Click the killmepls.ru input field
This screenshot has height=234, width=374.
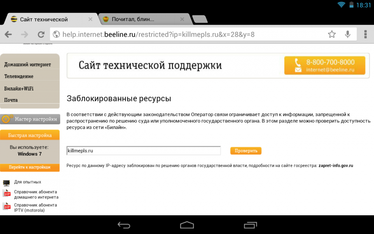click(x=144, y=151)
